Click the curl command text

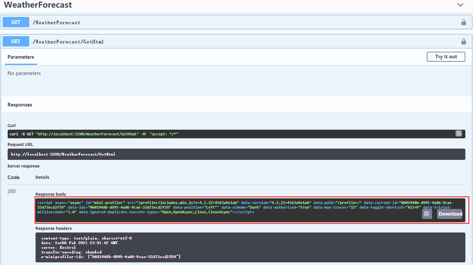point(94,134)
